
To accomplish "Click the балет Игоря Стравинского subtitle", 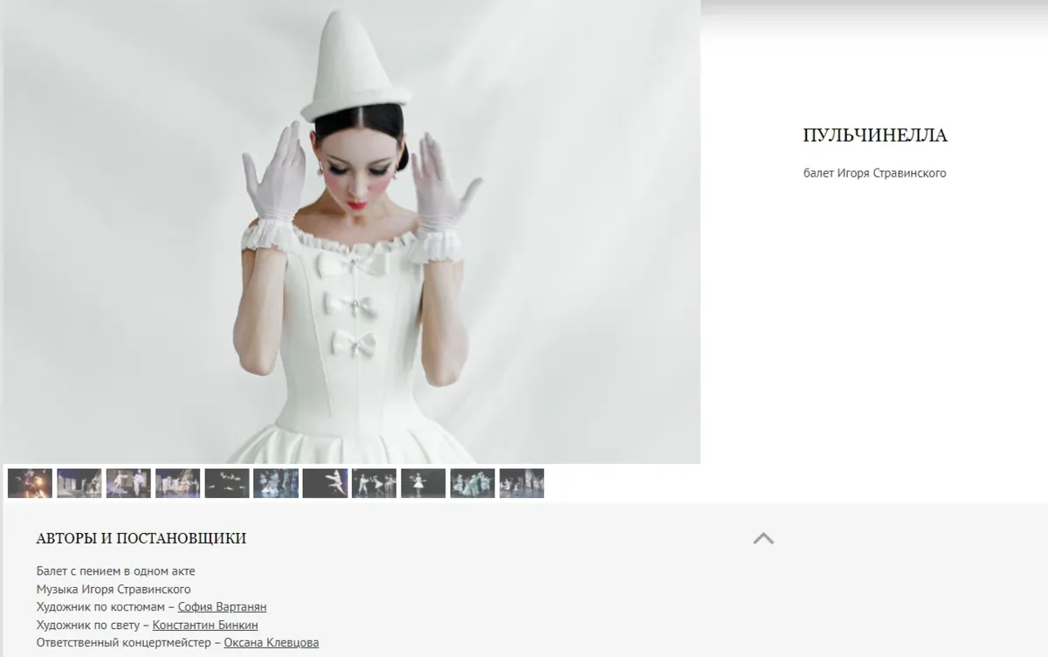I will pyautogui.click(x=874, y=173).
